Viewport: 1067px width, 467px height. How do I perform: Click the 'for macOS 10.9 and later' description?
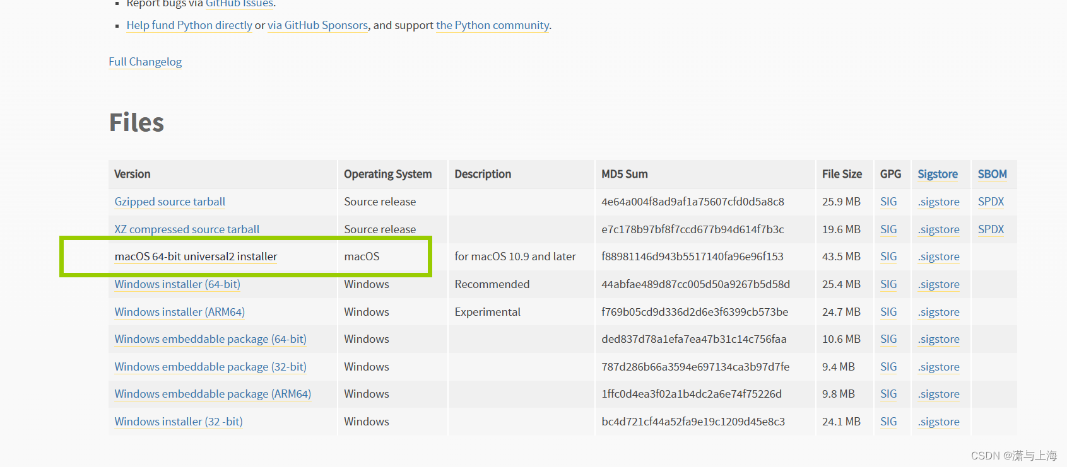tap(515, 257)
